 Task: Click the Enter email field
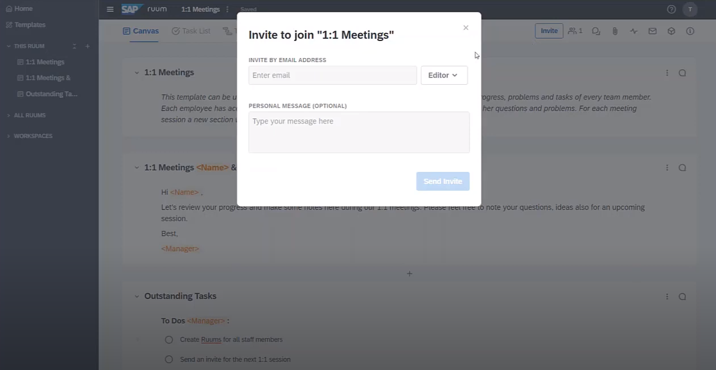[x=332, y=75]
